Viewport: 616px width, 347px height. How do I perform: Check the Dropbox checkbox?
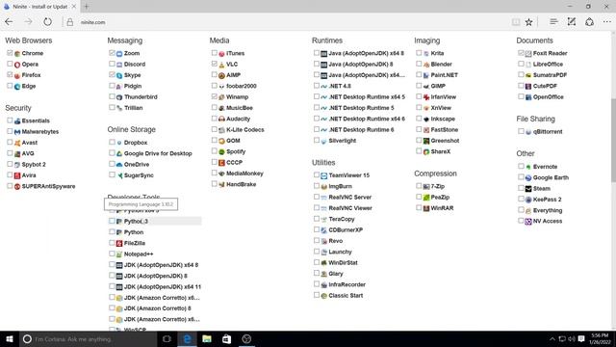[x=112, y=142]
